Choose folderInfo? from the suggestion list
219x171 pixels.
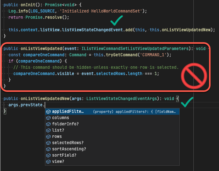[112, 124]
